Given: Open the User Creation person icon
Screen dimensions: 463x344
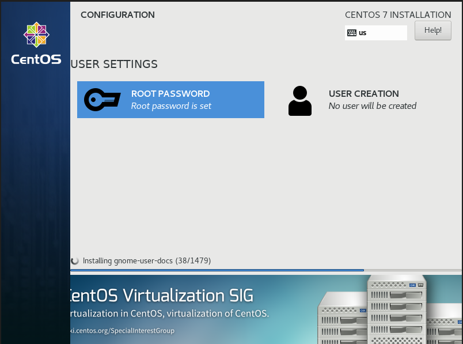Looking at the screenshot, I should (299, 101).
